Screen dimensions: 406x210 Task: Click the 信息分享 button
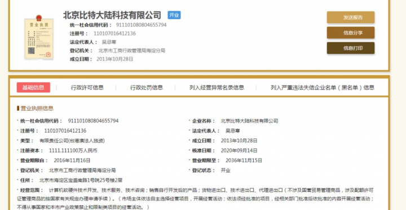click(351, 33)
